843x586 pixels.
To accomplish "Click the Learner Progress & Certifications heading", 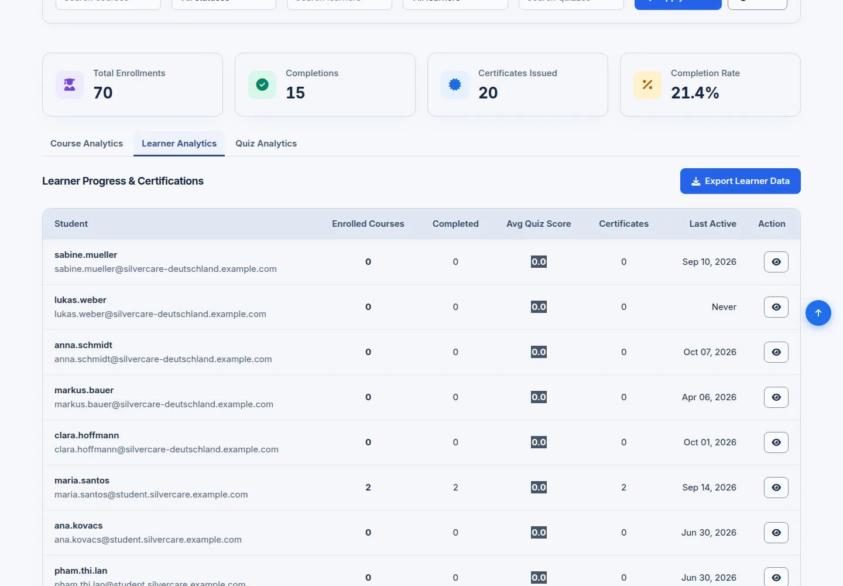I will tap(123, 181).
